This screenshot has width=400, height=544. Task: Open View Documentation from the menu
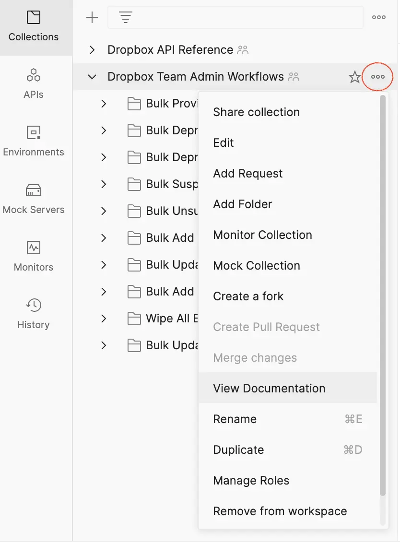click(x=288, y=388)
